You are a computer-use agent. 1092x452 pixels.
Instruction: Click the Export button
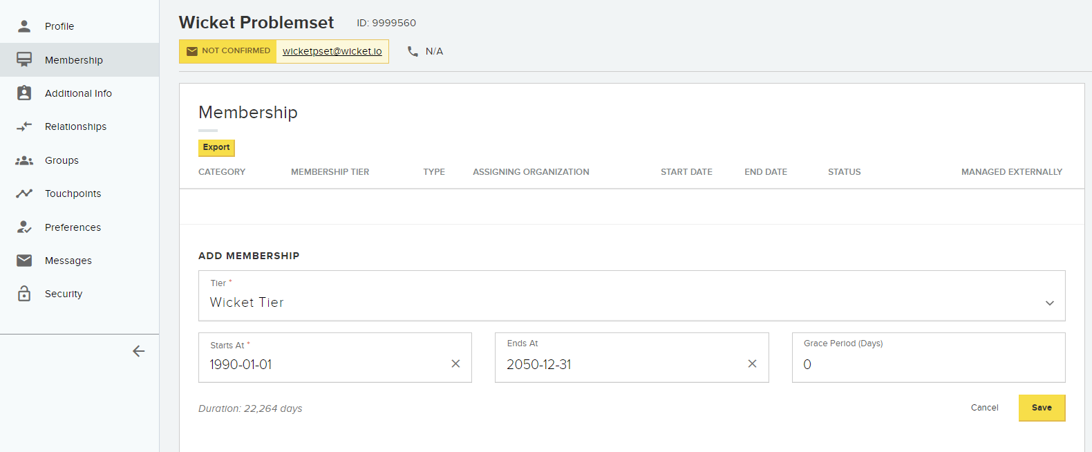point(216,147)
